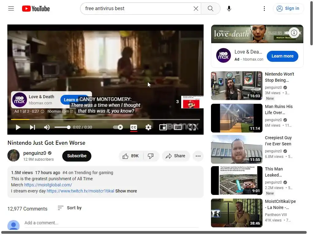Open #4 on Trending for gaming

click(x=88, y=173)
